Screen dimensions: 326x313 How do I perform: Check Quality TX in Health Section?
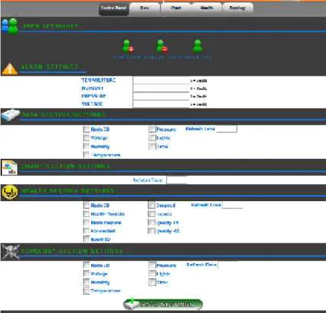(151, 222)
